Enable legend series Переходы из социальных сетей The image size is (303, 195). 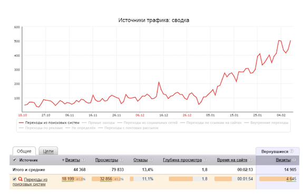(x=148, y=123)
